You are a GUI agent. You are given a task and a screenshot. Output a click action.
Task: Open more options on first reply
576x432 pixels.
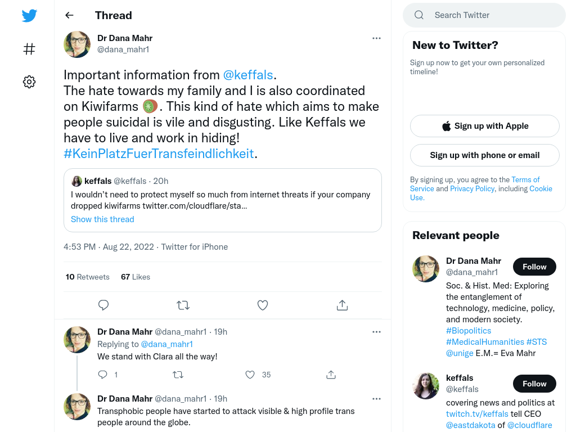point(376,332)
